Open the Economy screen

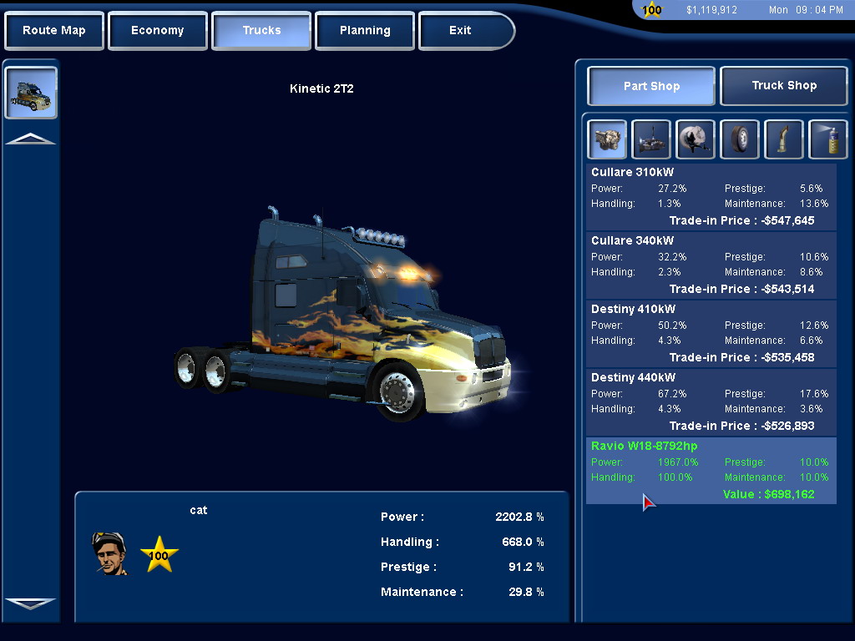158,31
